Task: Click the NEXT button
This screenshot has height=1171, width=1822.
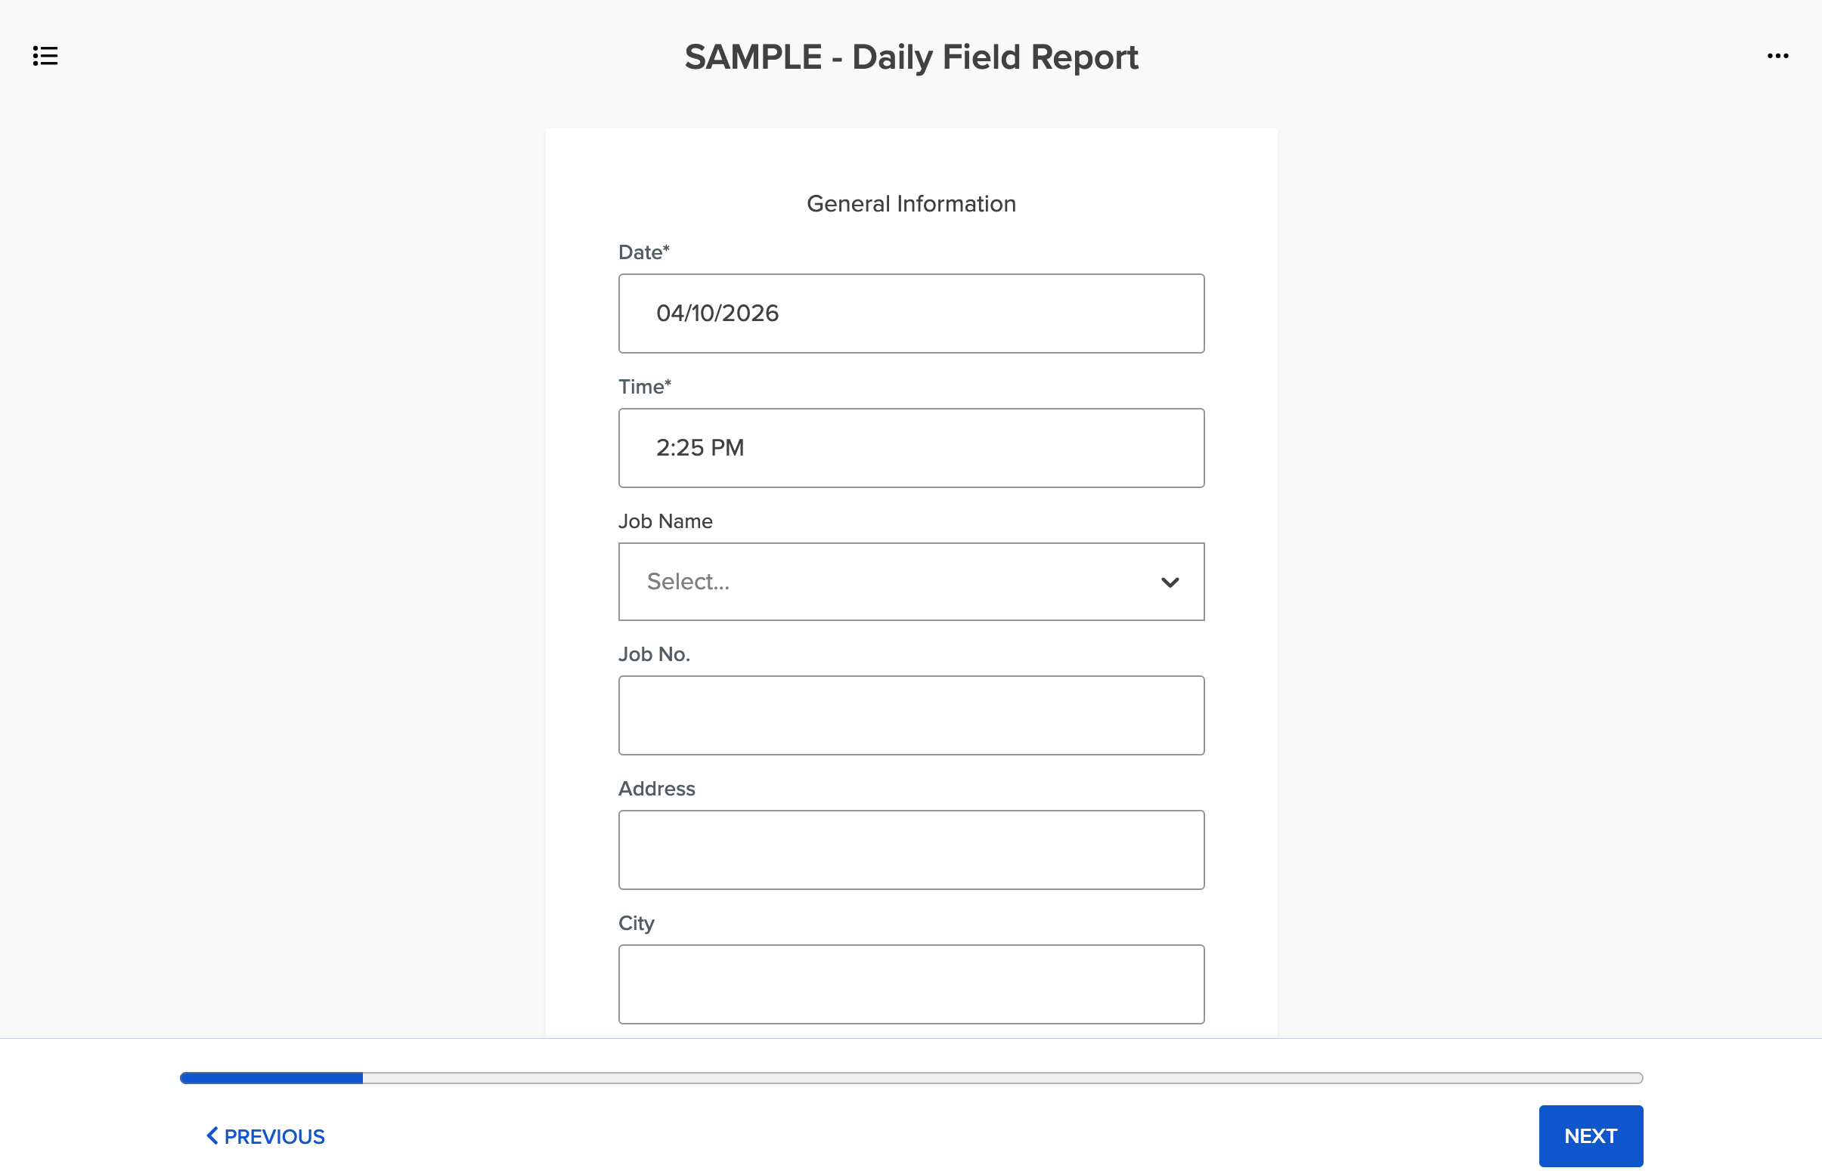Action: point(1591,1135)
